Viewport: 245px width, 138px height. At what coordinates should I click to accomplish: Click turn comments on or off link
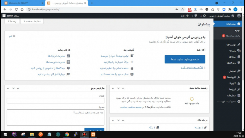48,68
